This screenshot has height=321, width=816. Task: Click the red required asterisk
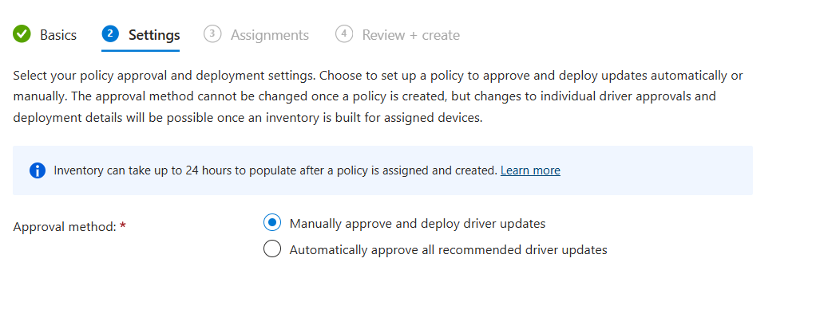coord(123,226)
